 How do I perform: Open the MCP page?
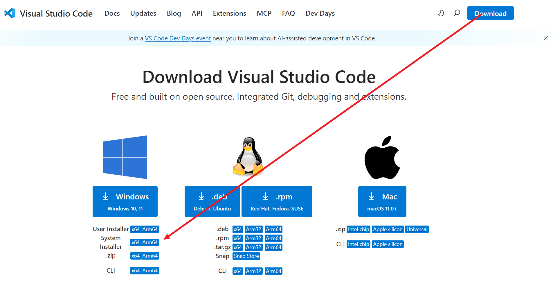coord(264,13)
